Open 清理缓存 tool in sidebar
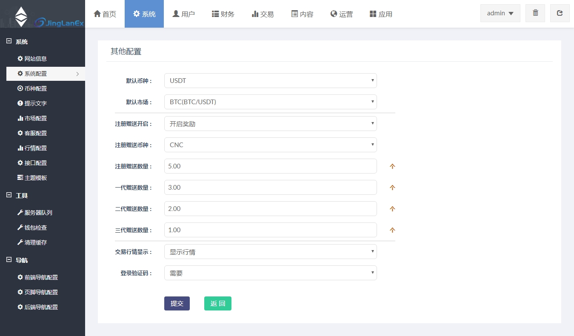The width and height of the screenshot is (574, 336). tap(32, 242)
